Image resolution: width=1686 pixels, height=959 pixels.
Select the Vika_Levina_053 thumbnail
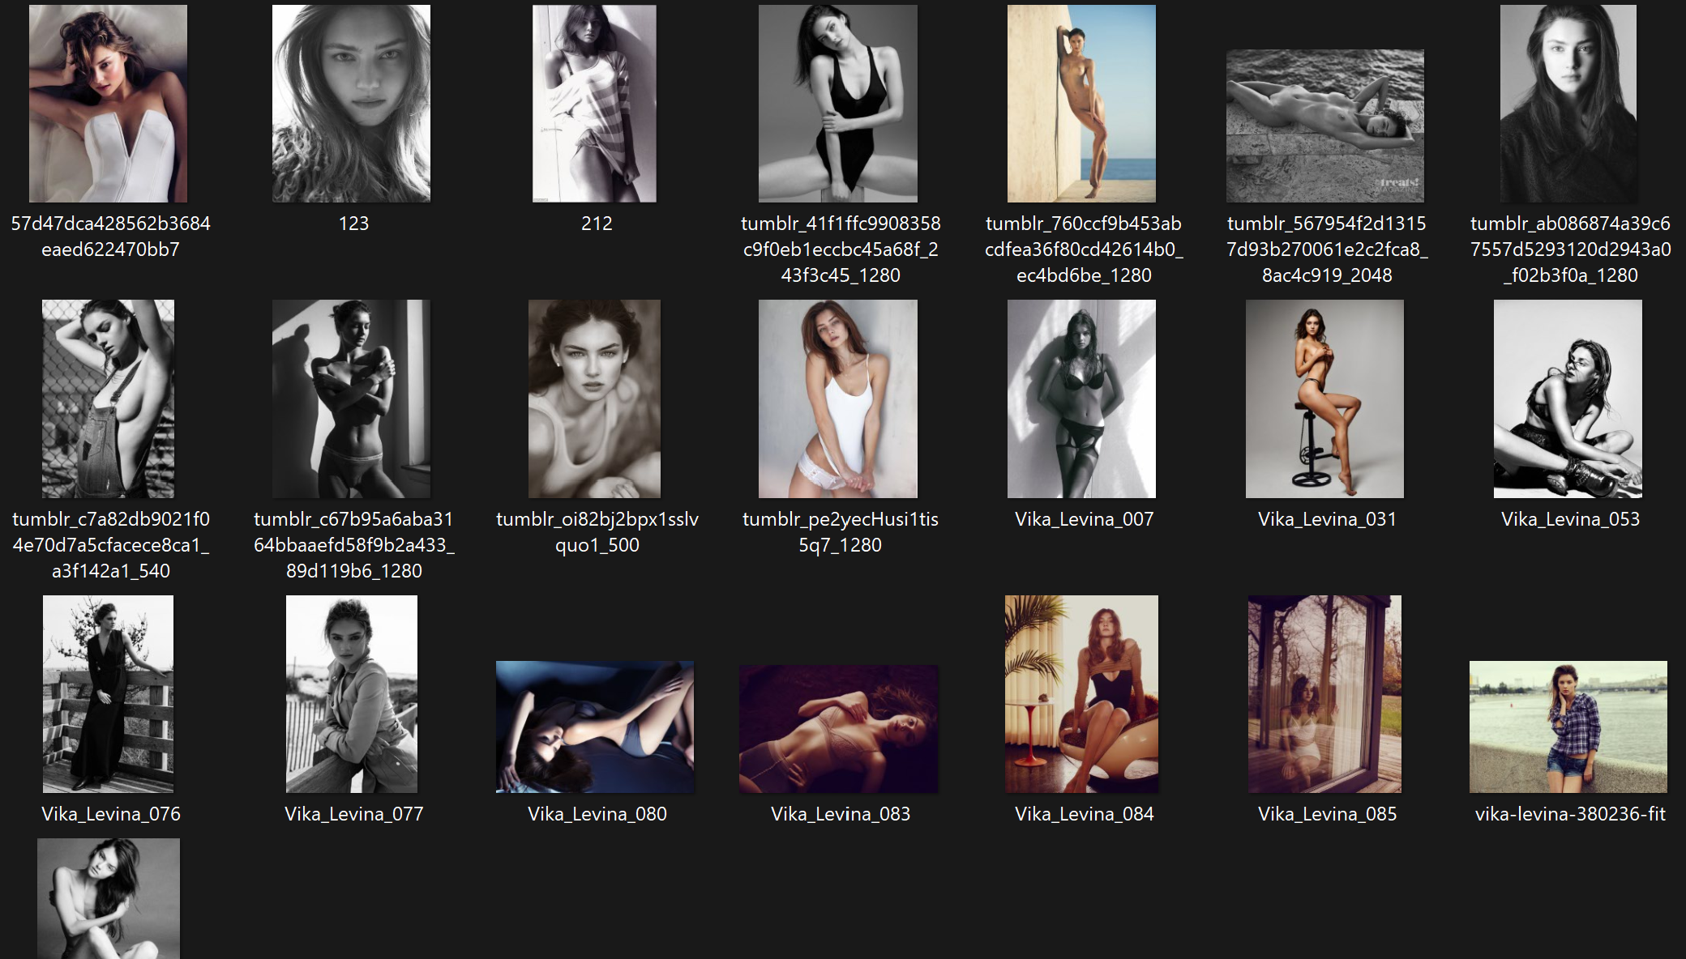(1568, 399)
